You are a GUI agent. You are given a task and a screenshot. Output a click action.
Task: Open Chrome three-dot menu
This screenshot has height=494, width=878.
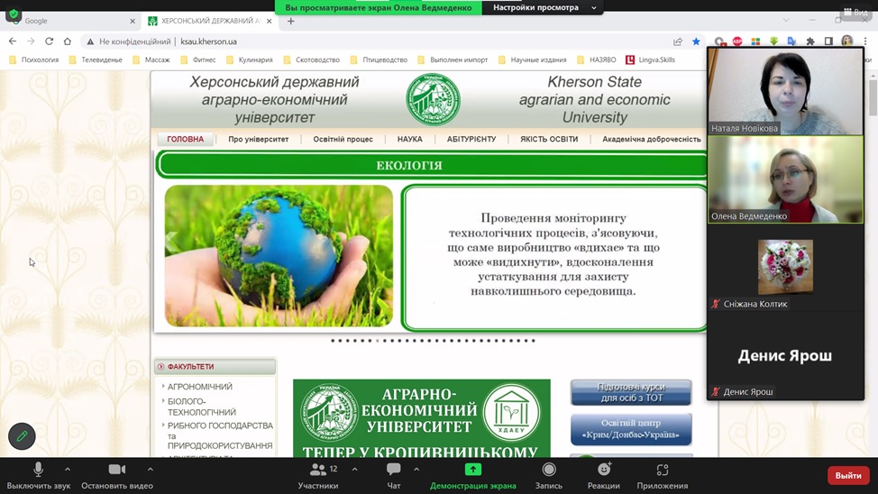[x=865, y=41]
